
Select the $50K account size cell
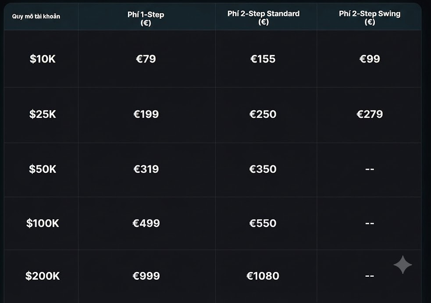[43, 169]
